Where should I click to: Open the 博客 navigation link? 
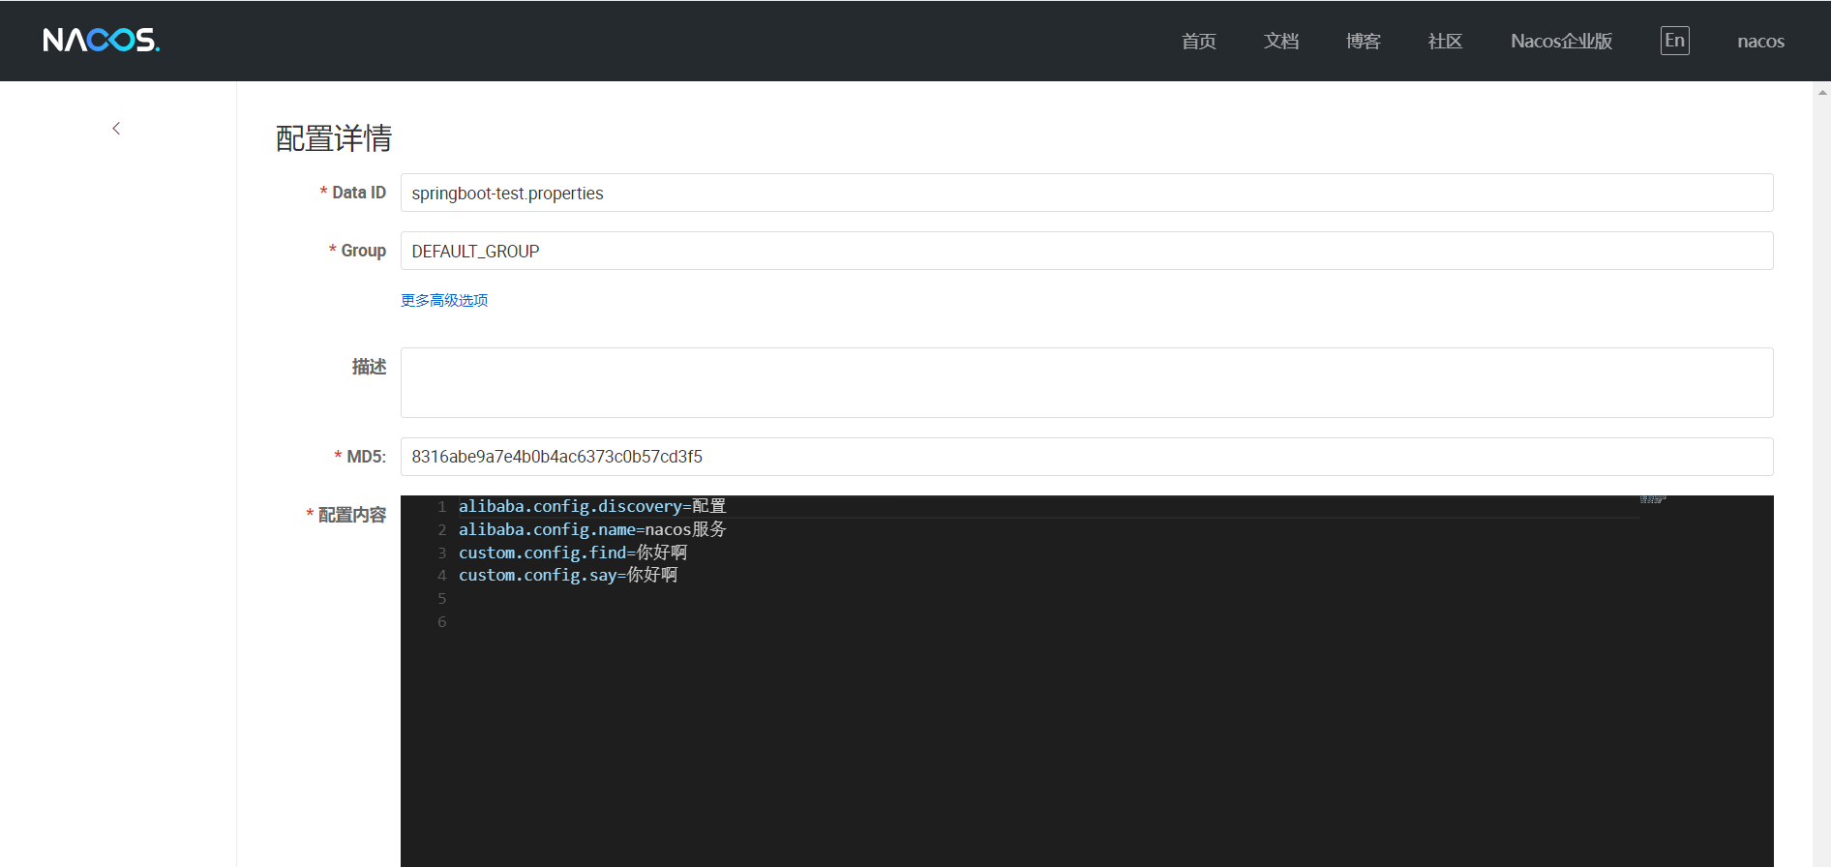point(1363,42)
